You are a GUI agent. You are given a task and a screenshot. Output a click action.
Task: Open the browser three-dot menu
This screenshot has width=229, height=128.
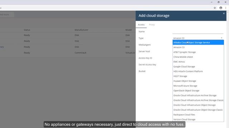click(x=226, y=8)
